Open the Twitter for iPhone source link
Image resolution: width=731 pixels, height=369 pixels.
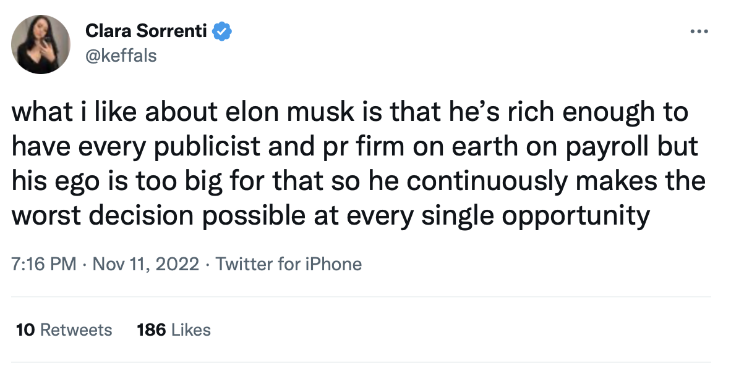288,264
